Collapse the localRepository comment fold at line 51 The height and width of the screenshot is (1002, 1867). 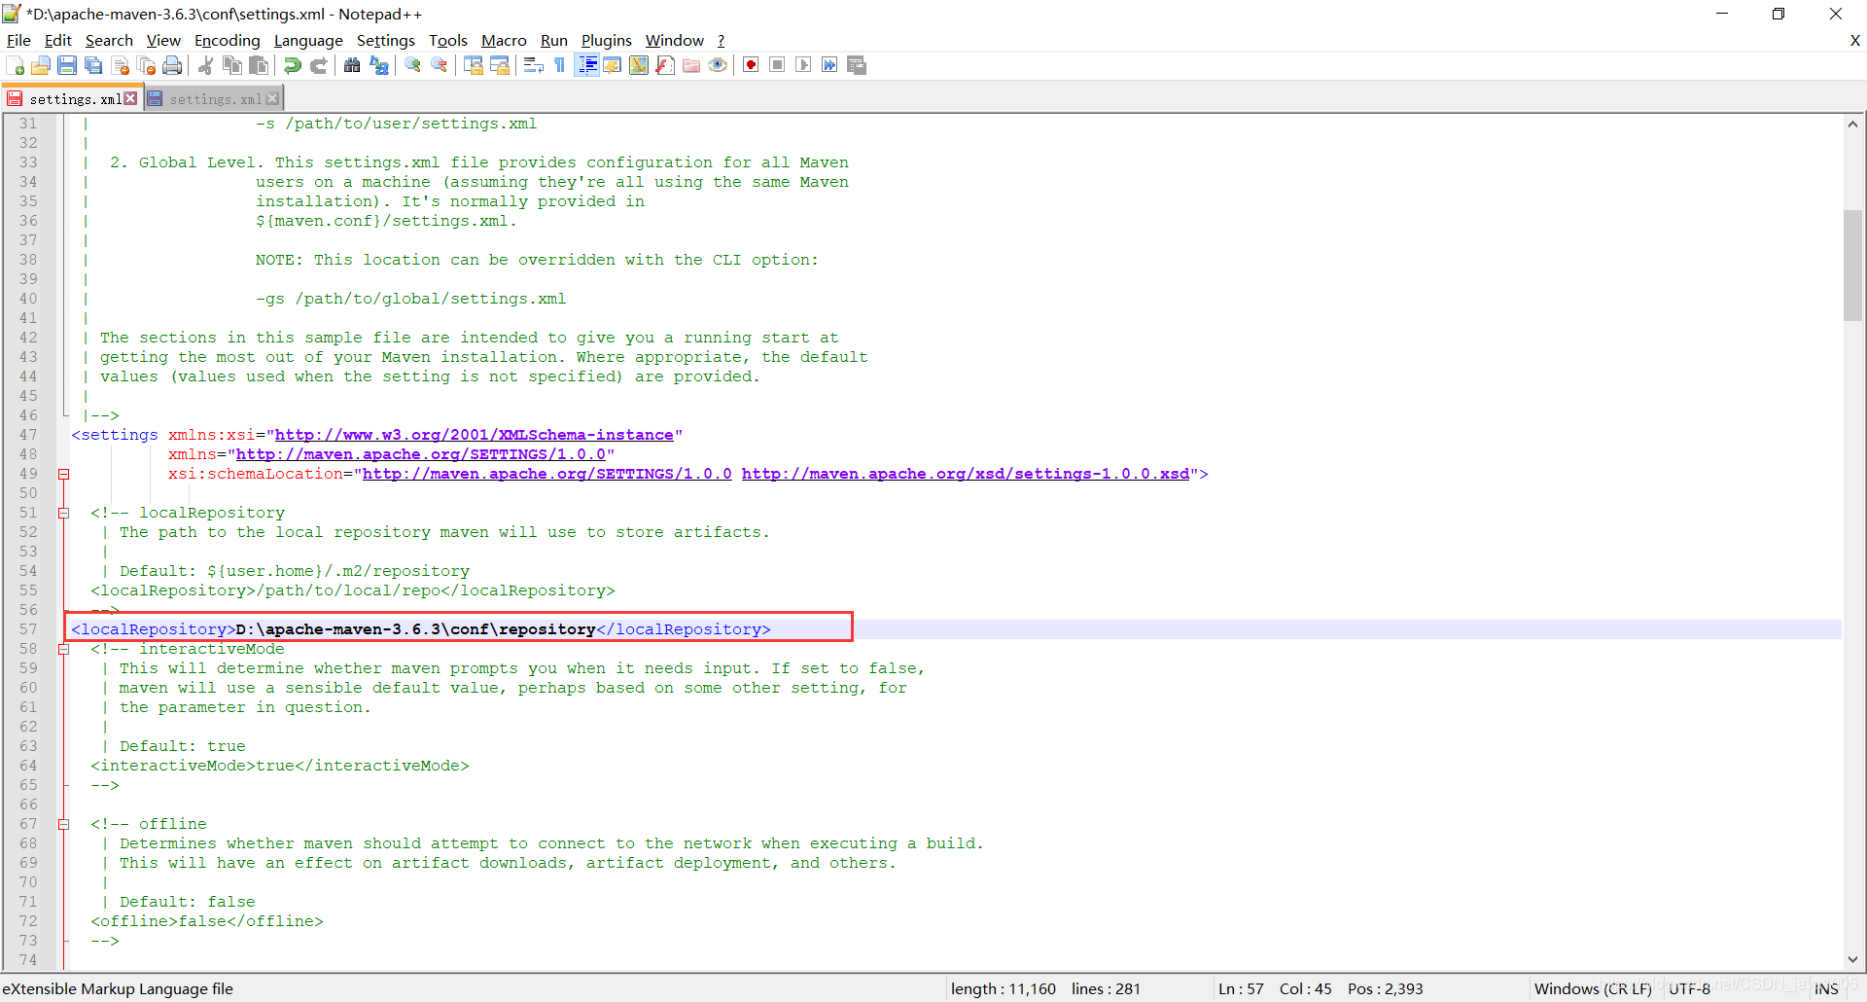[64, 513]
